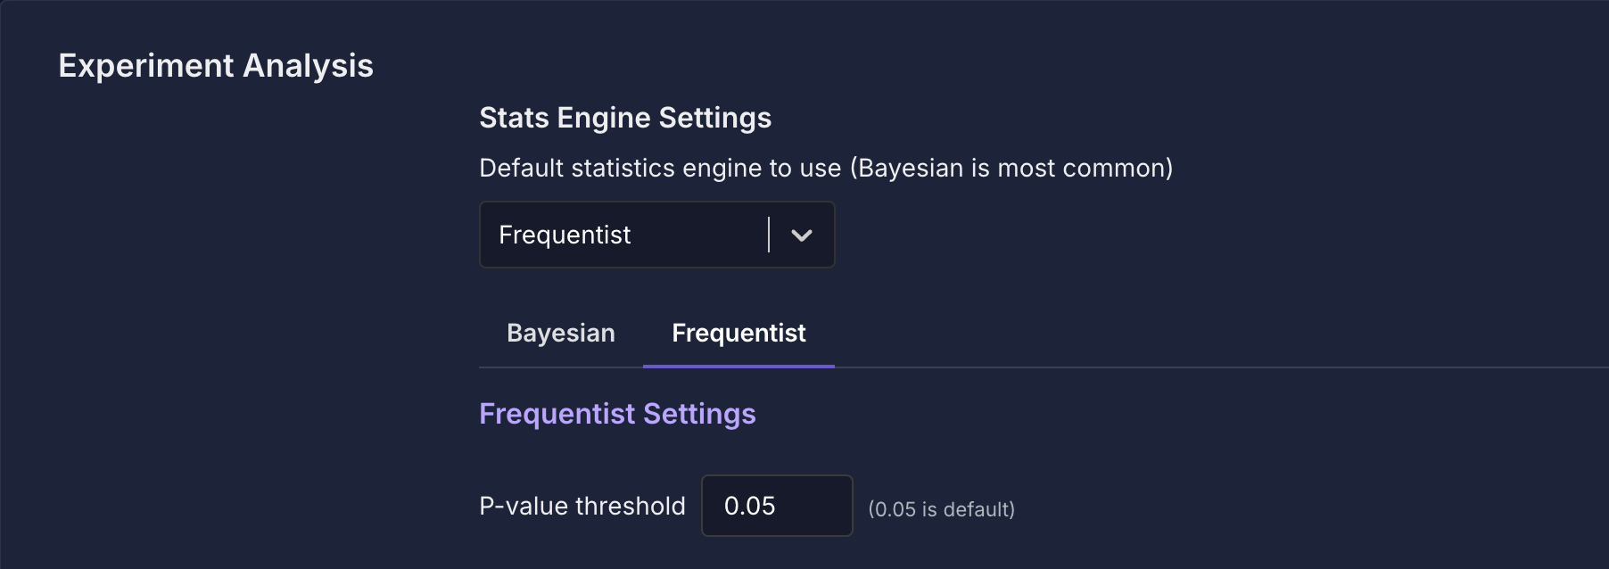Image resolution: width=1609 pixels, height=569 pixels.
Task: Click the blank area below Experiment Analysis
Action: coord(216,268)
